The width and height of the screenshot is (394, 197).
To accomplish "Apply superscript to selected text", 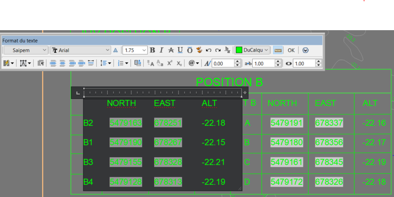I will point(170,63).
